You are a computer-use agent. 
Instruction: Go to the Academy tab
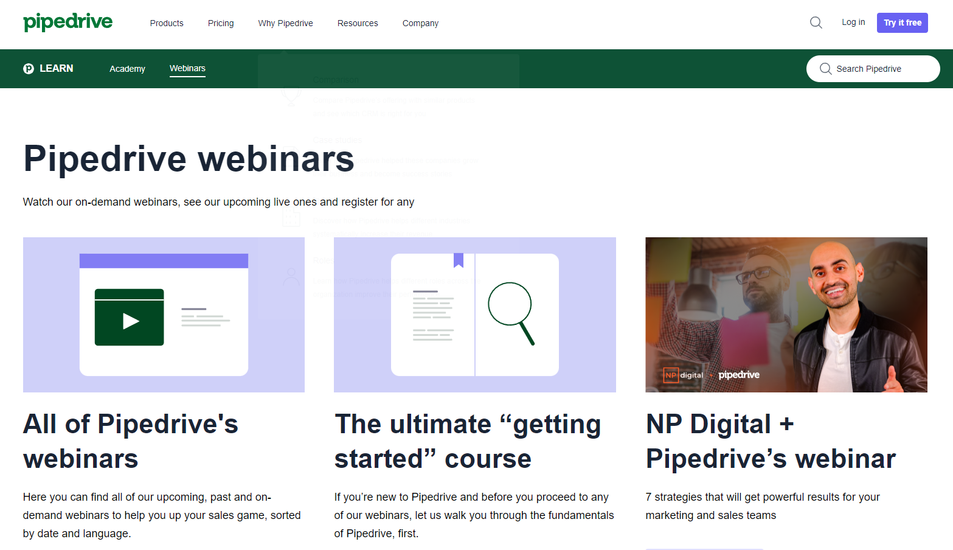coord(127,69)
